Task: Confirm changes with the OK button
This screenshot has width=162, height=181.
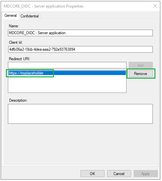Action: [x=92, y=174]
